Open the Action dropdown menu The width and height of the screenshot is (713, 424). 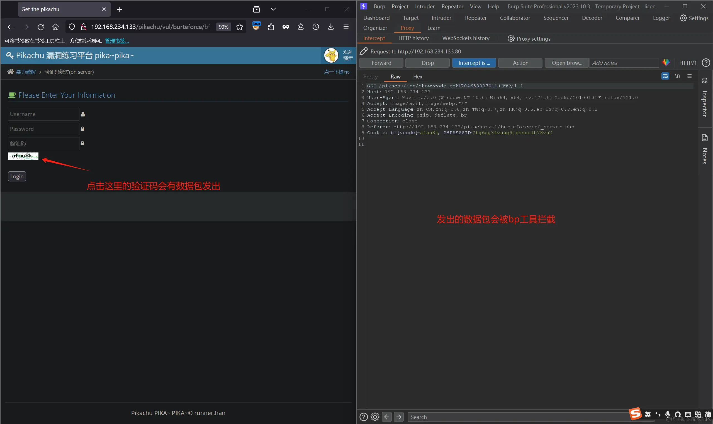coord(520,63)
